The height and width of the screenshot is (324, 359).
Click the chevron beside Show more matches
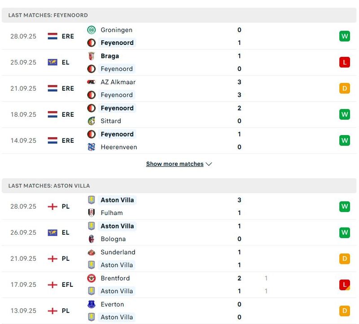pyautogui.click(x=209, y=164)
